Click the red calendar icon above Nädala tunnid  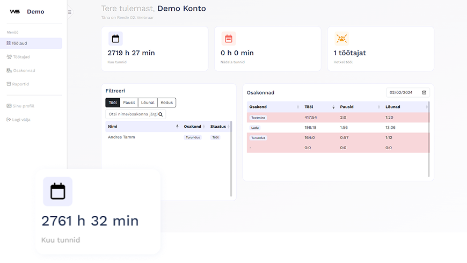(229, 39)
